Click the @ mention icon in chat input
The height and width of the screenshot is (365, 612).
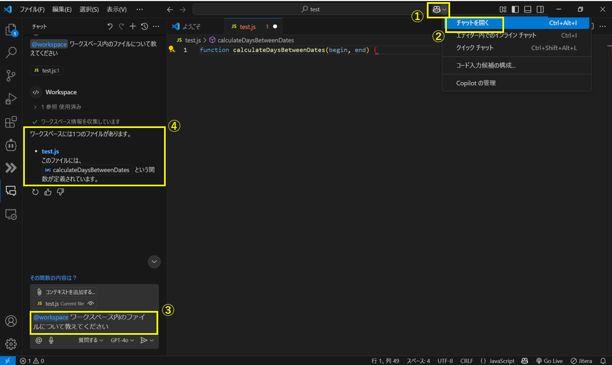click(39, 340)
